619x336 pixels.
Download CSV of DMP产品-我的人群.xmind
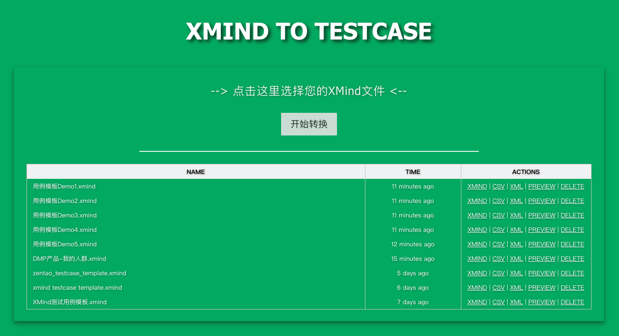click(498, 258)
